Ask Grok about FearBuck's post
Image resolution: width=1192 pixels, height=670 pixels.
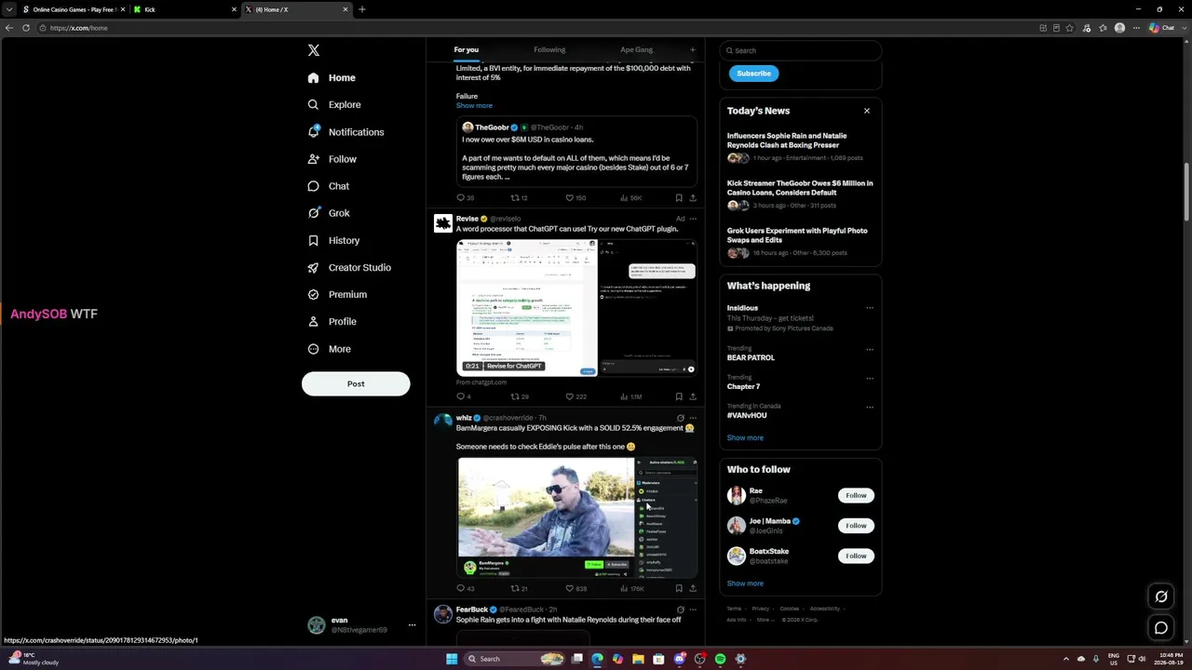pos(680,610)
